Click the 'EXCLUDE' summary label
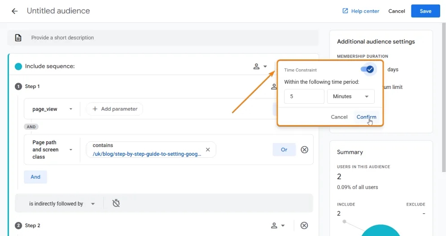The width and height of the screenshot is (446, 236). [415, 204]
